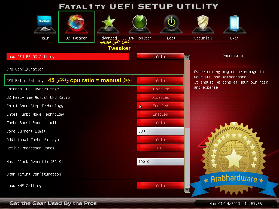Select the Internal PLL Overvoltage label

33,89
